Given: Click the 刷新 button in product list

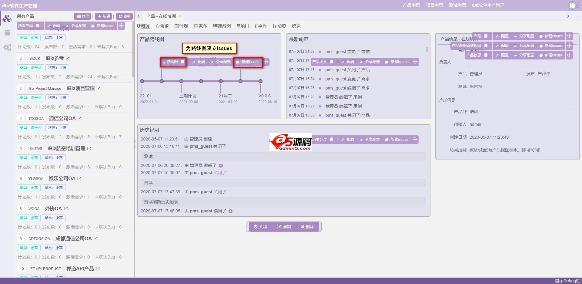Looking at the screenshot, I should [125, 16].
